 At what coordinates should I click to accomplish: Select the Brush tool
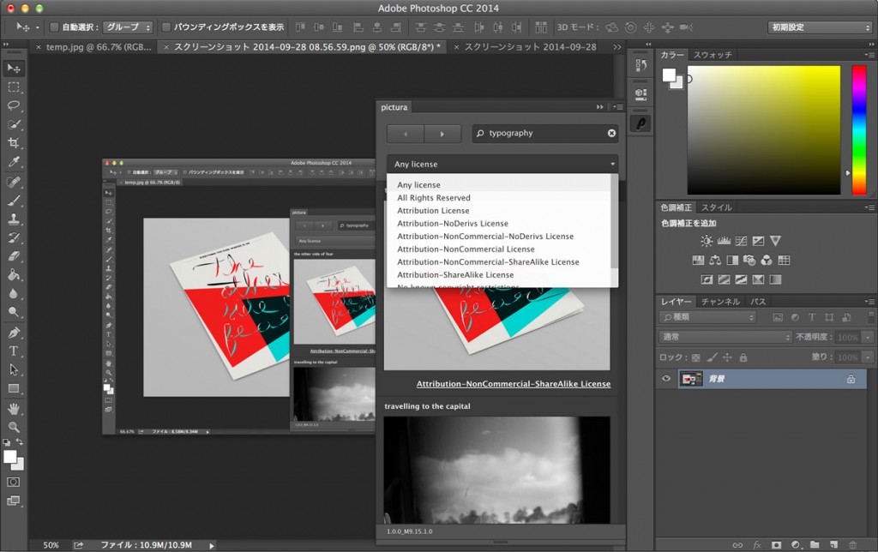(14, 201)
